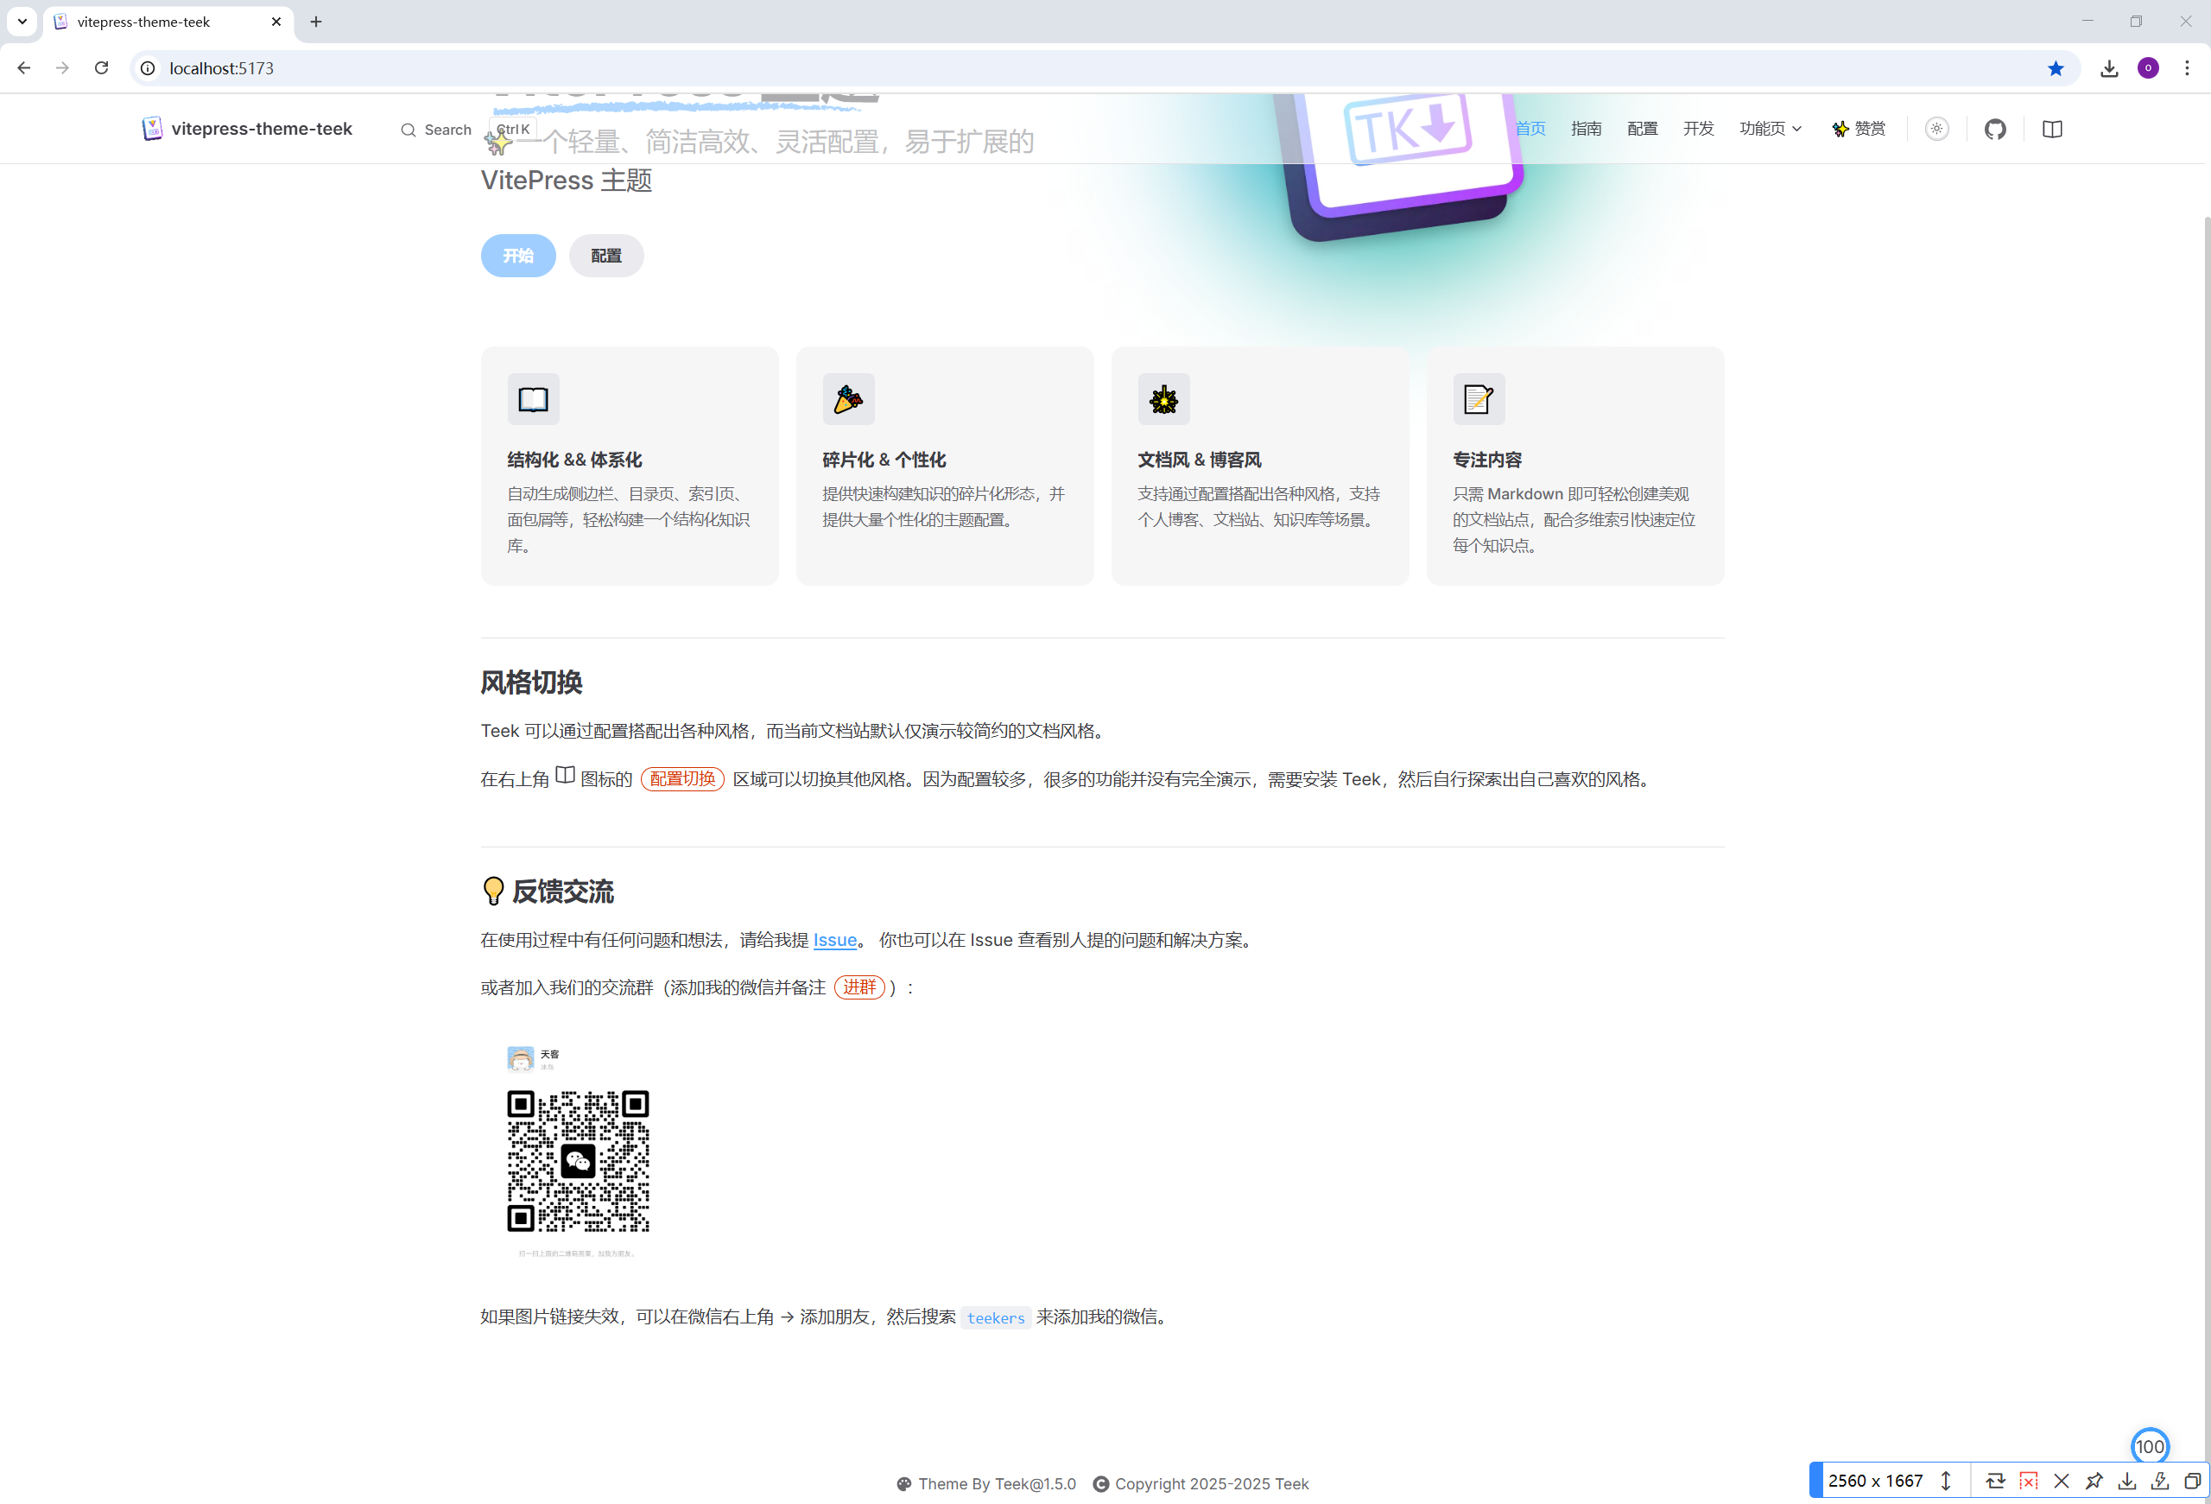
Task: Go to the 开发 nav item
Action: [1697, 130]
